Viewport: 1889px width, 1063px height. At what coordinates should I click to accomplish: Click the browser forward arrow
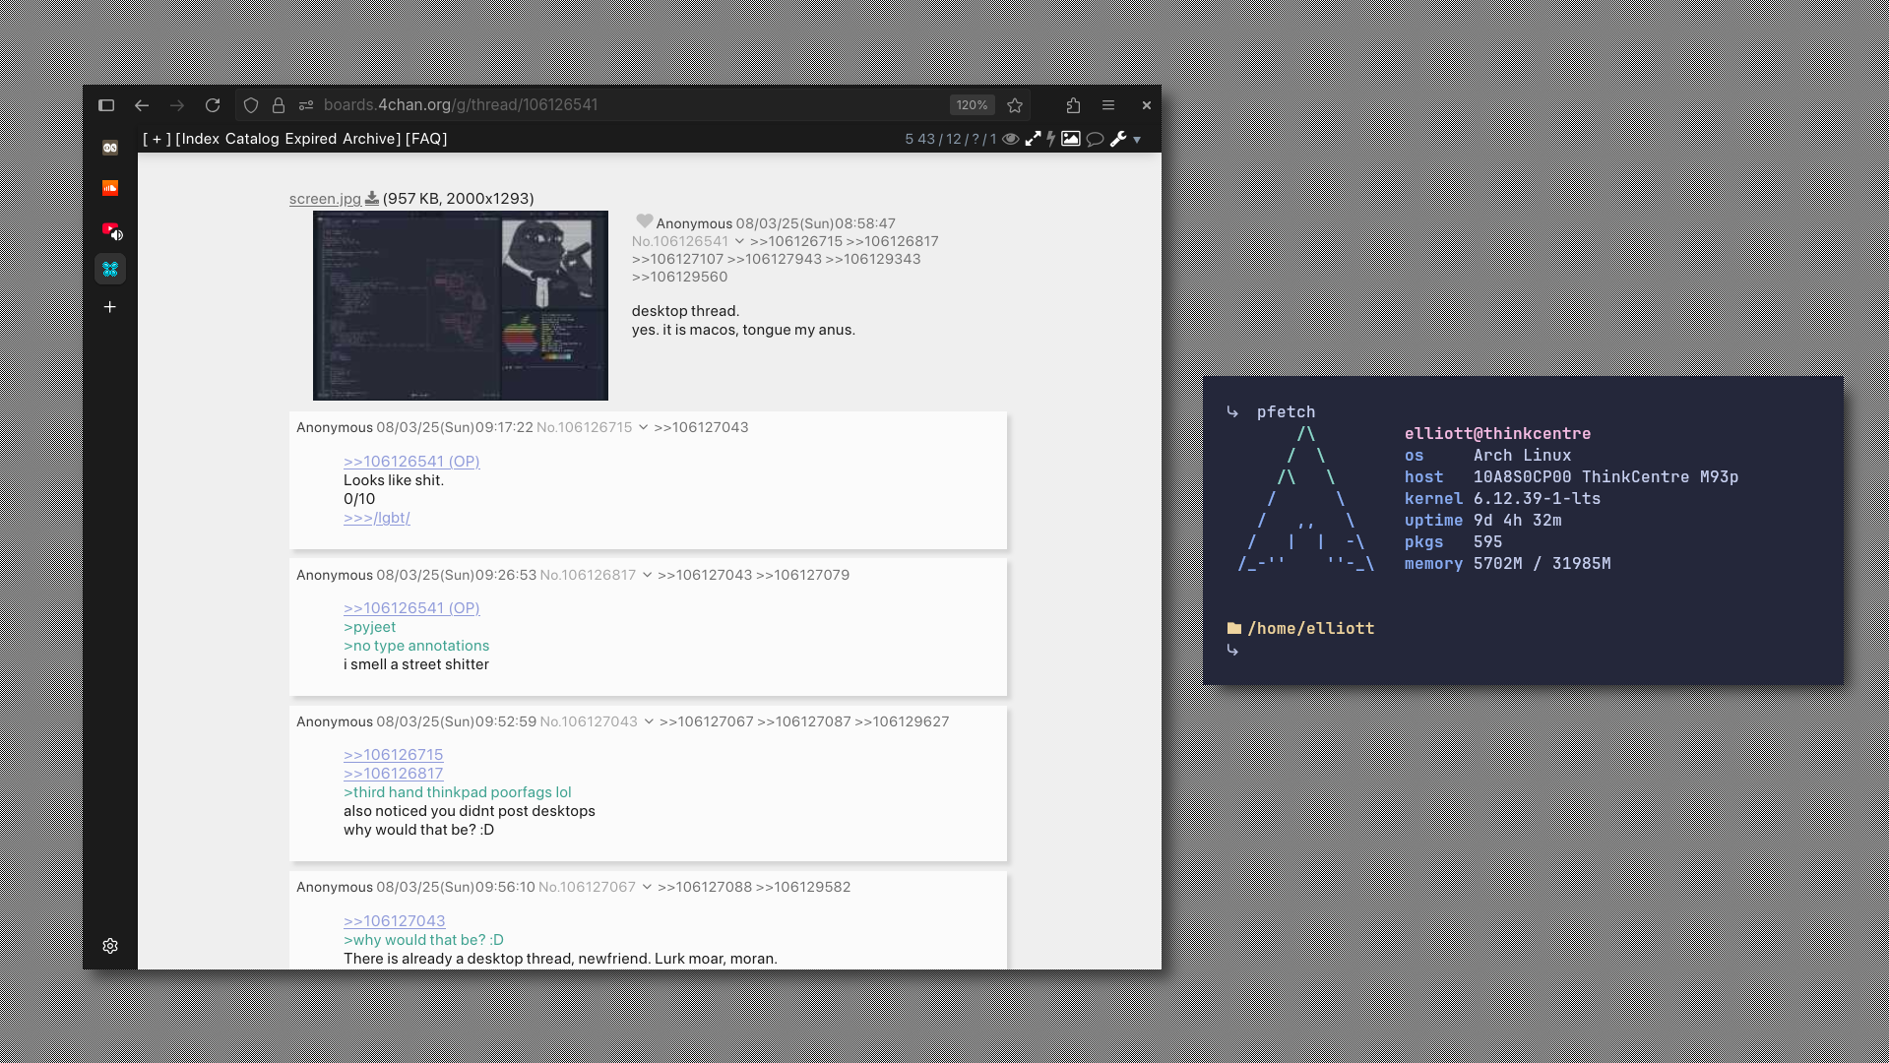(177, 105)
